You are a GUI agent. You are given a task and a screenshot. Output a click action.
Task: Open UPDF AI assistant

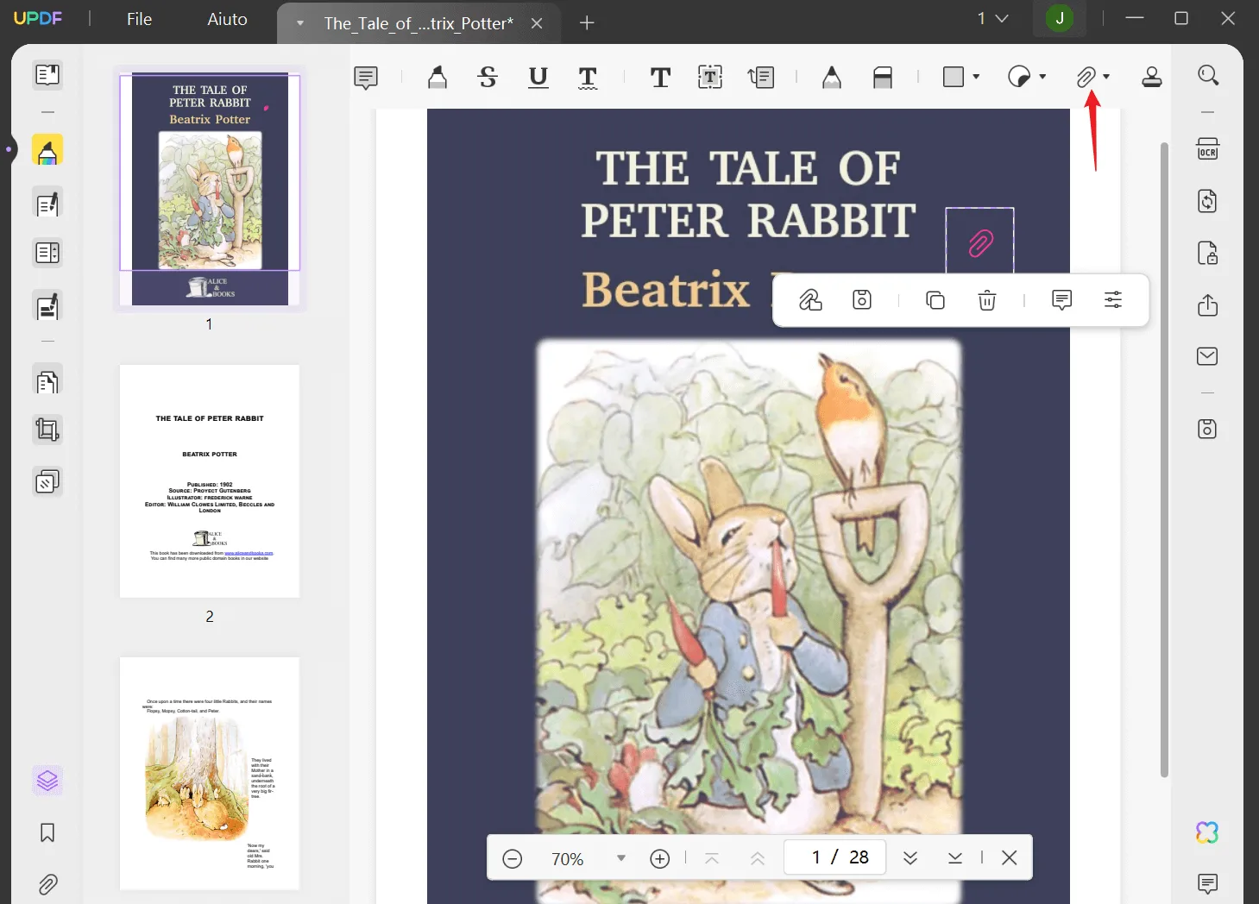coord(1207,832)
